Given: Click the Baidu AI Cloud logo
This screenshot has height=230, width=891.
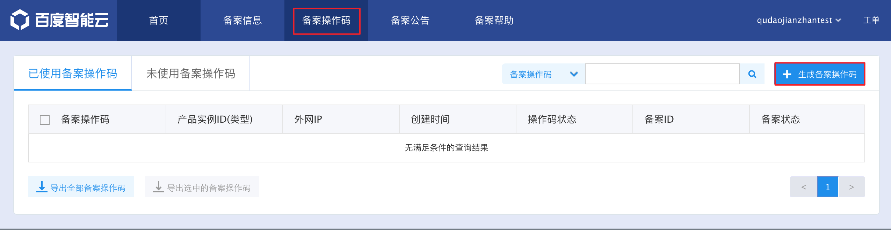Looking at the screenshot, I should (x=59, y=20).
